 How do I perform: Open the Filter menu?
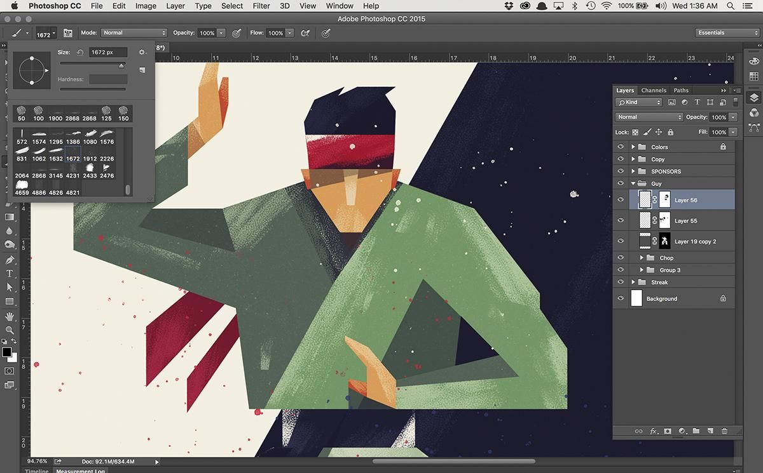click(261, 6)
